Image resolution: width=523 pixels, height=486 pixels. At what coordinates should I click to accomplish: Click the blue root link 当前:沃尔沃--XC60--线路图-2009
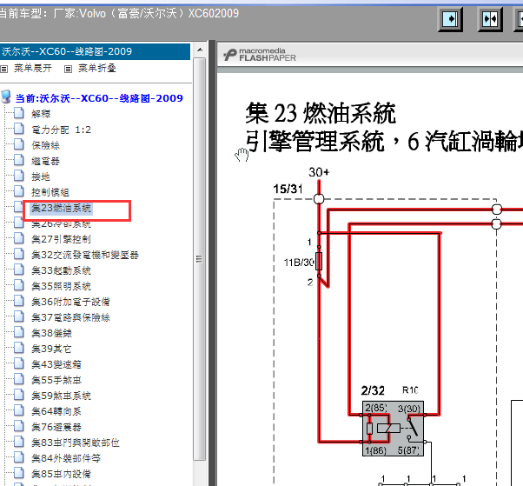tap(99, 98)
